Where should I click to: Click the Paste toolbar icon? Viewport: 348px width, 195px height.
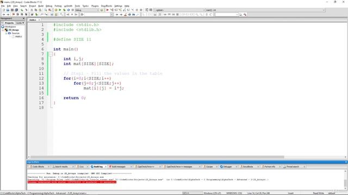click(40, 10)
